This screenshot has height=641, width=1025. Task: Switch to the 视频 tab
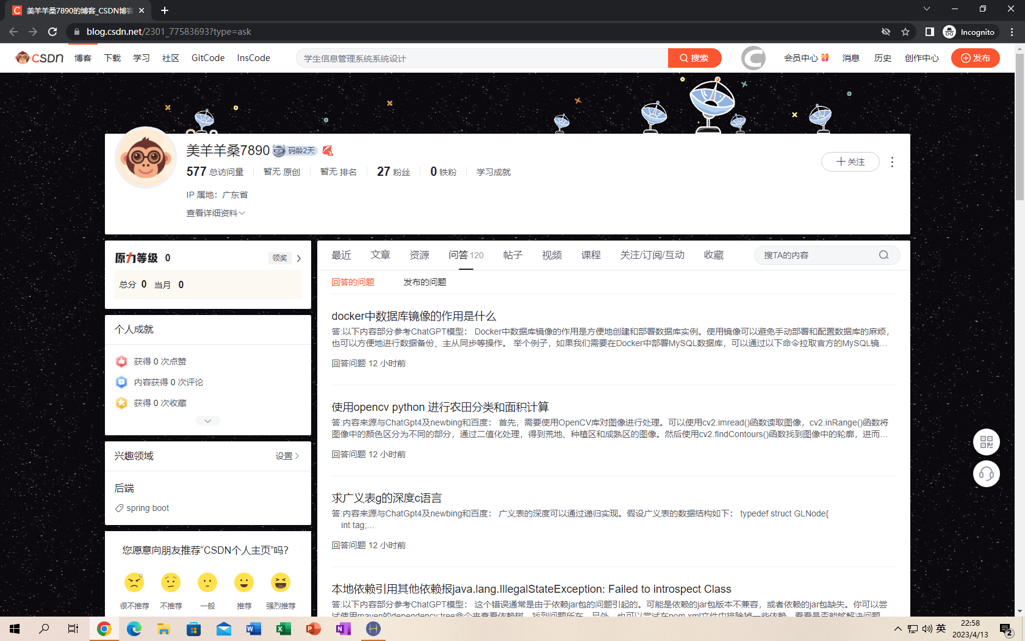click(x=552, y=255)
